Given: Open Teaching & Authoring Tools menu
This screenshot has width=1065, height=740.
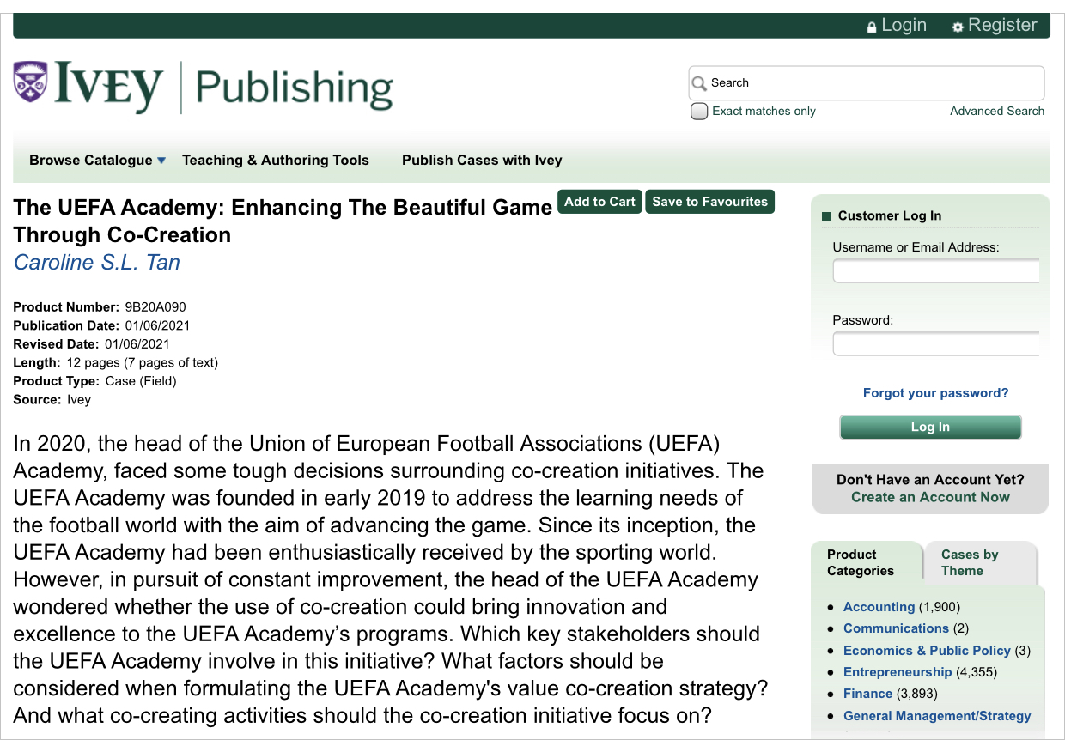Looking at the screenshot, I should click(275, 160).
